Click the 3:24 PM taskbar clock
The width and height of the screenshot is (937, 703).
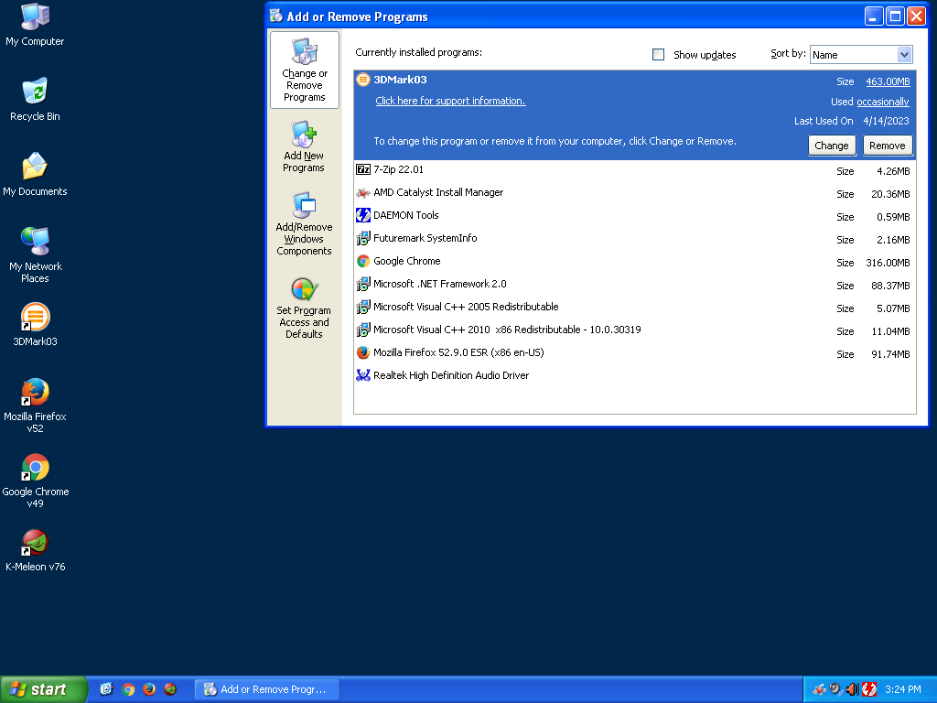click(x=903, y=689)
